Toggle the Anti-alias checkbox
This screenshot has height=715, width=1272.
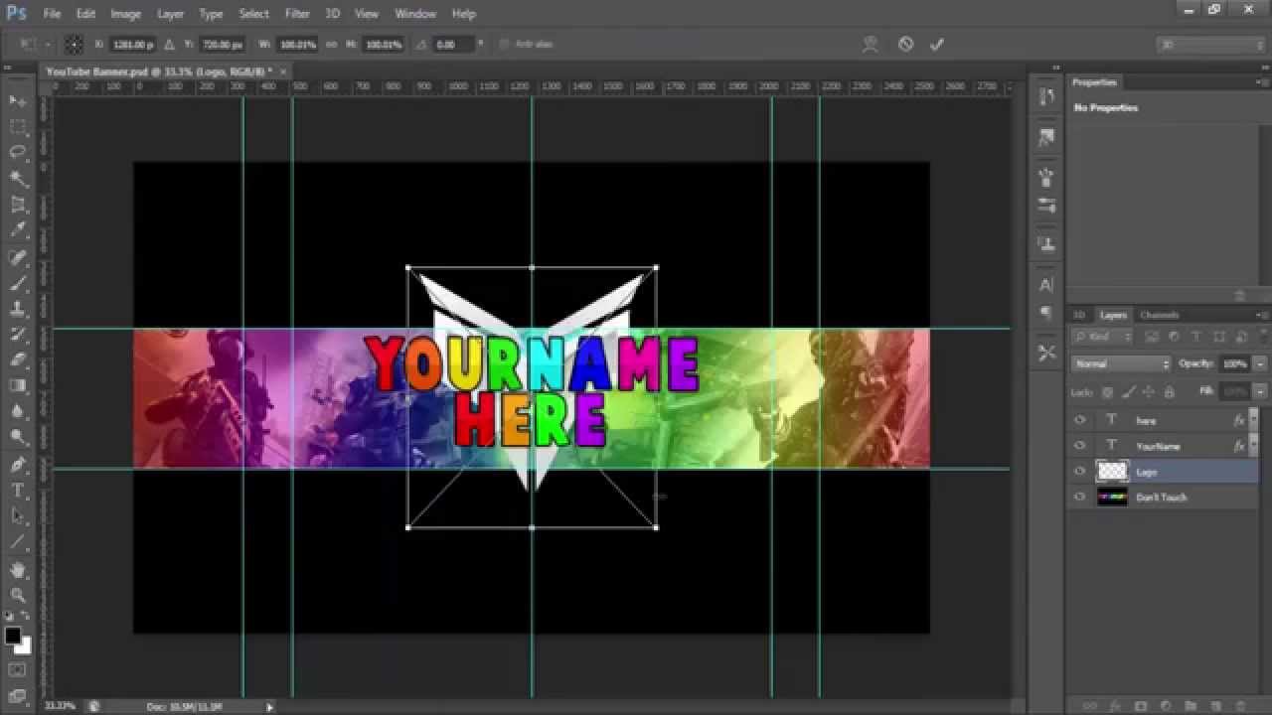504,44
